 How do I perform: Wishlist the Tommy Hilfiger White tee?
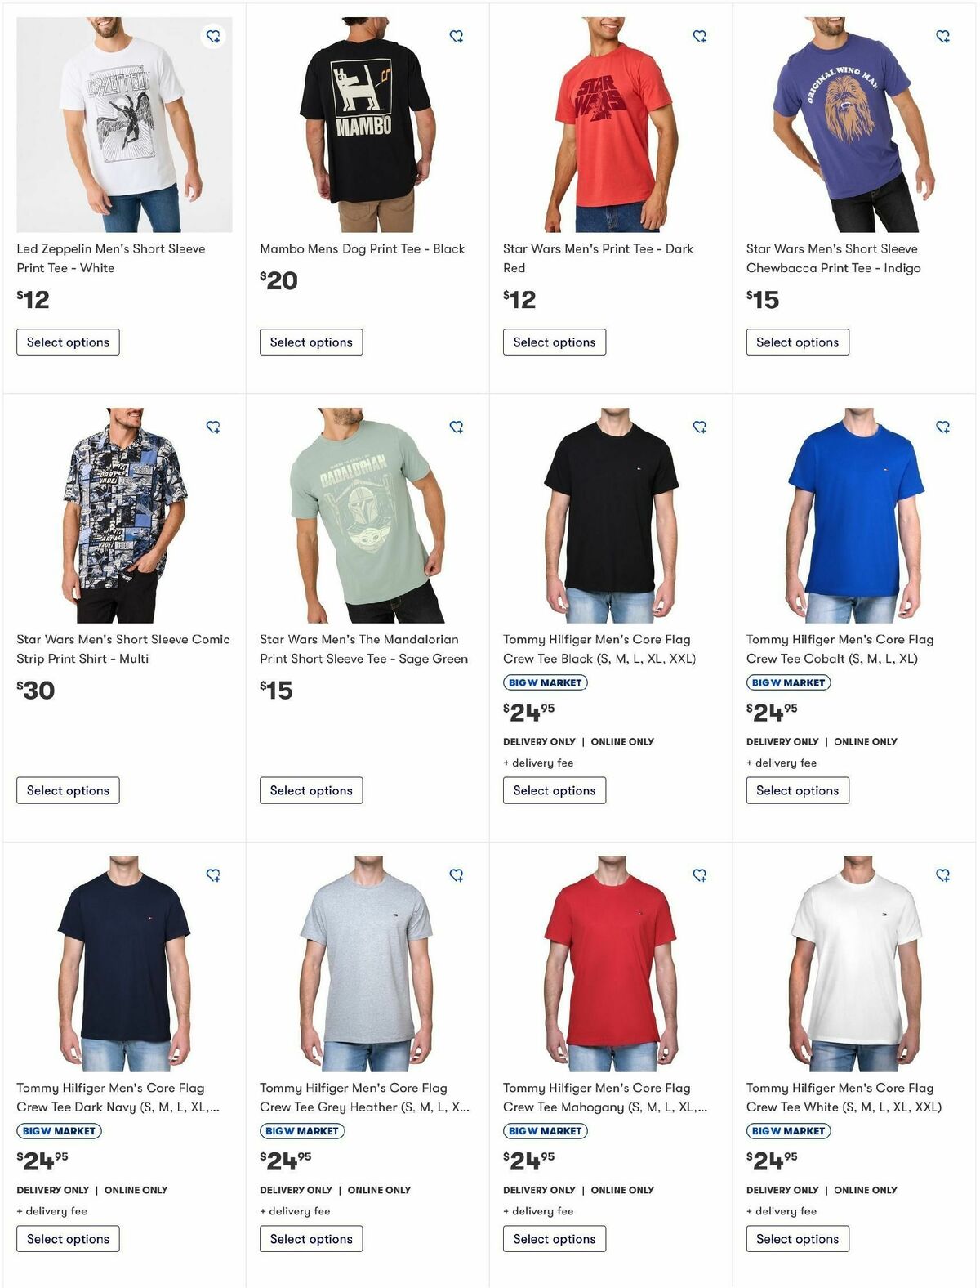943,875
